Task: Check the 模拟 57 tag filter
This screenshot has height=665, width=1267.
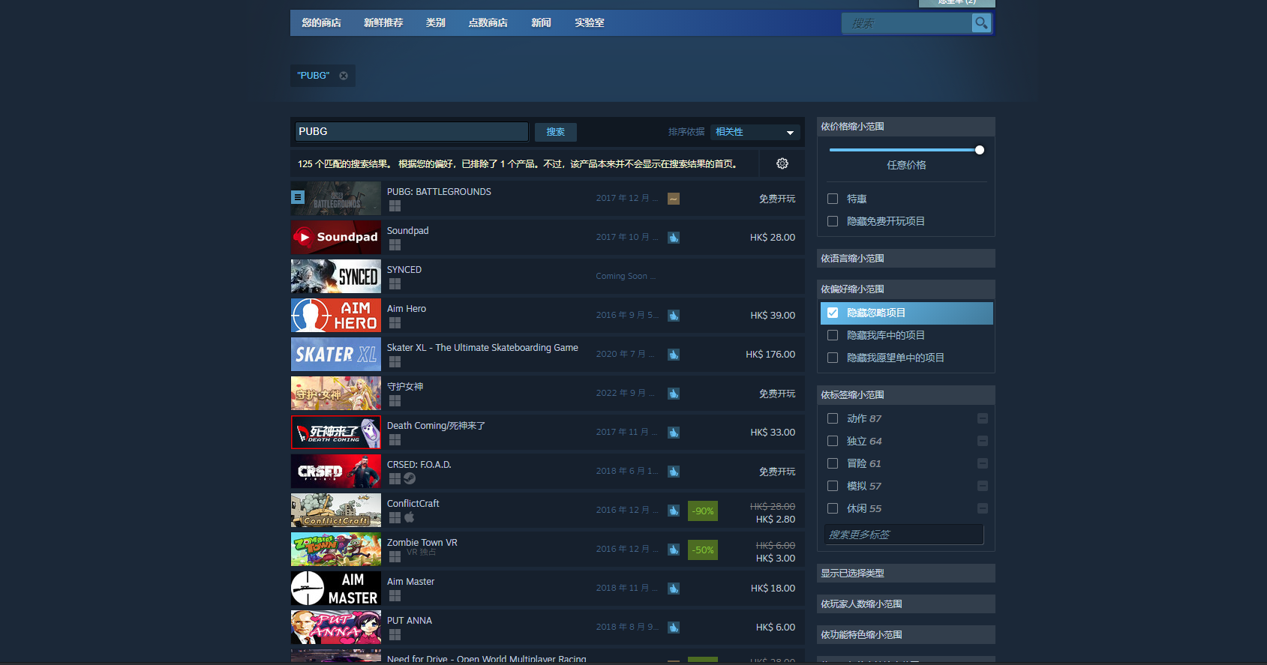Action: click(x=833, y=486)
